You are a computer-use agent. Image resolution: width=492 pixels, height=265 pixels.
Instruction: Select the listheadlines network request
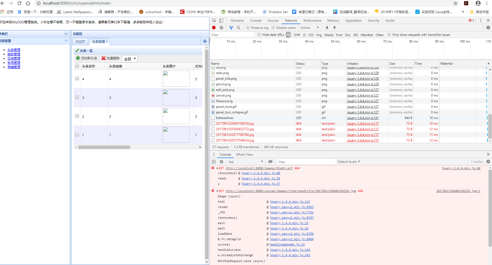click(x=225, y=118)
